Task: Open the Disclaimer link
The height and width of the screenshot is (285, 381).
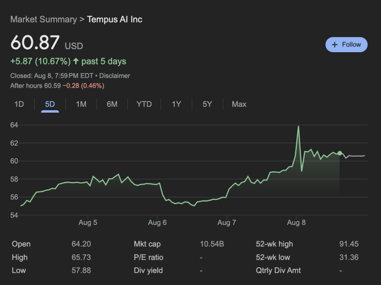Action: pyautogui.click(x=114, y=76)
